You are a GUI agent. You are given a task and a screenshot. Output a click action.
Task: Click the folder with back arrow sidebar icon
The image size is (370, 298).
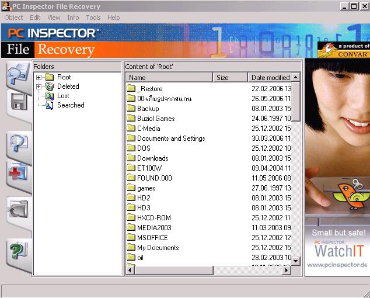tap(18, 209)
